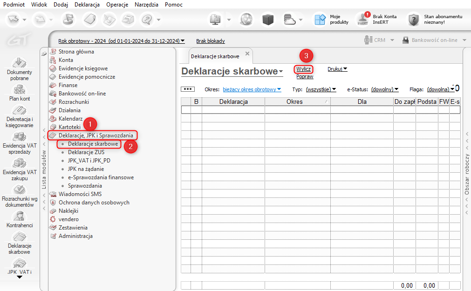Check Stan abonamentu shield icon
Image resolution: width=471 pixels, height=291 pixels.
click(413, 20)
